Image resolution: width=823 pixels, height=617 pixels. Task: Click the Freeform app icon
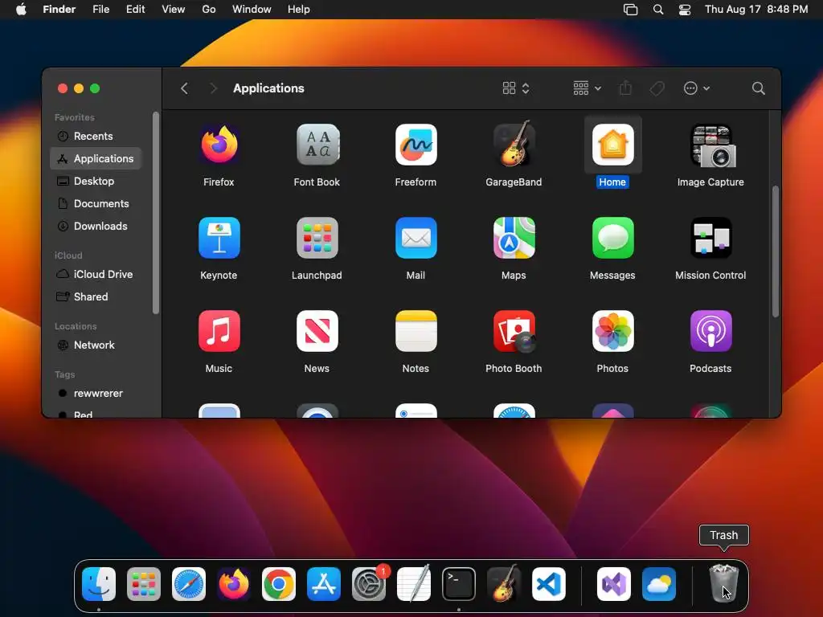pyautogui.click(x=416, y=145)
